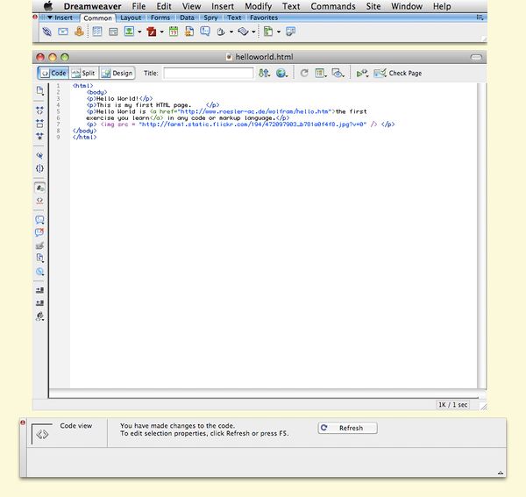Click the Insert Table icon
526x497 pixels.
pyautogui.click(x=97, y=32)
